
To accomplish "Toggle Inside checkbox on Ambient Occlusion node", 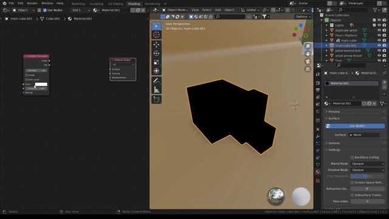I will (x=27, y=75).
